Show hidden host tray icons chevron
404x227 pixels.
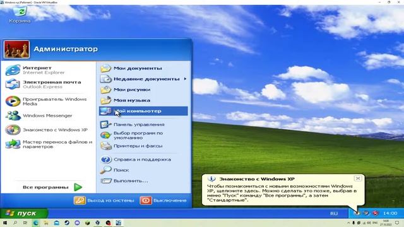pos(348,223)
